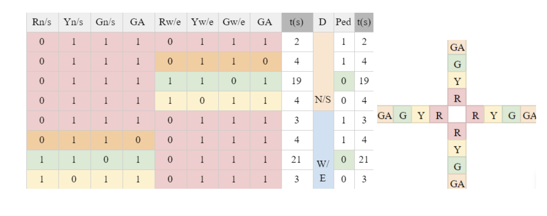Image resolution: width=547 pixels, height=216 pixels.
Task: Click the bottom GA cell of the cross diagram
Action: point(457,182)
